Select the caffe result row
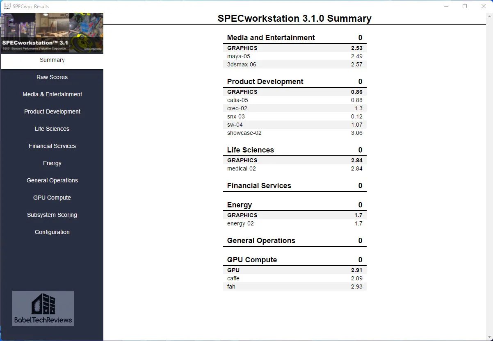This screenshot has height=341, width=493. coord(295,278)
